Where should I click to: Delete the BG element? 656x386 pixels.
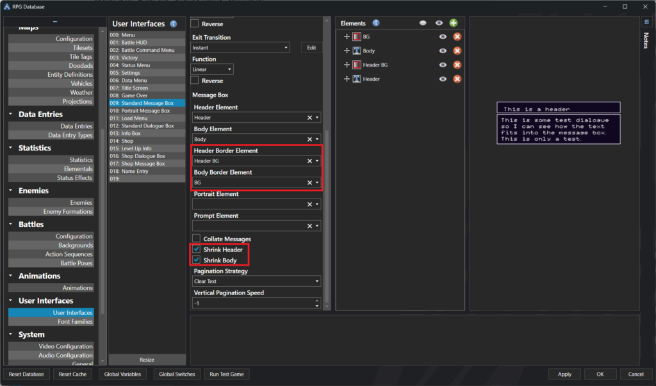(457, 36)
